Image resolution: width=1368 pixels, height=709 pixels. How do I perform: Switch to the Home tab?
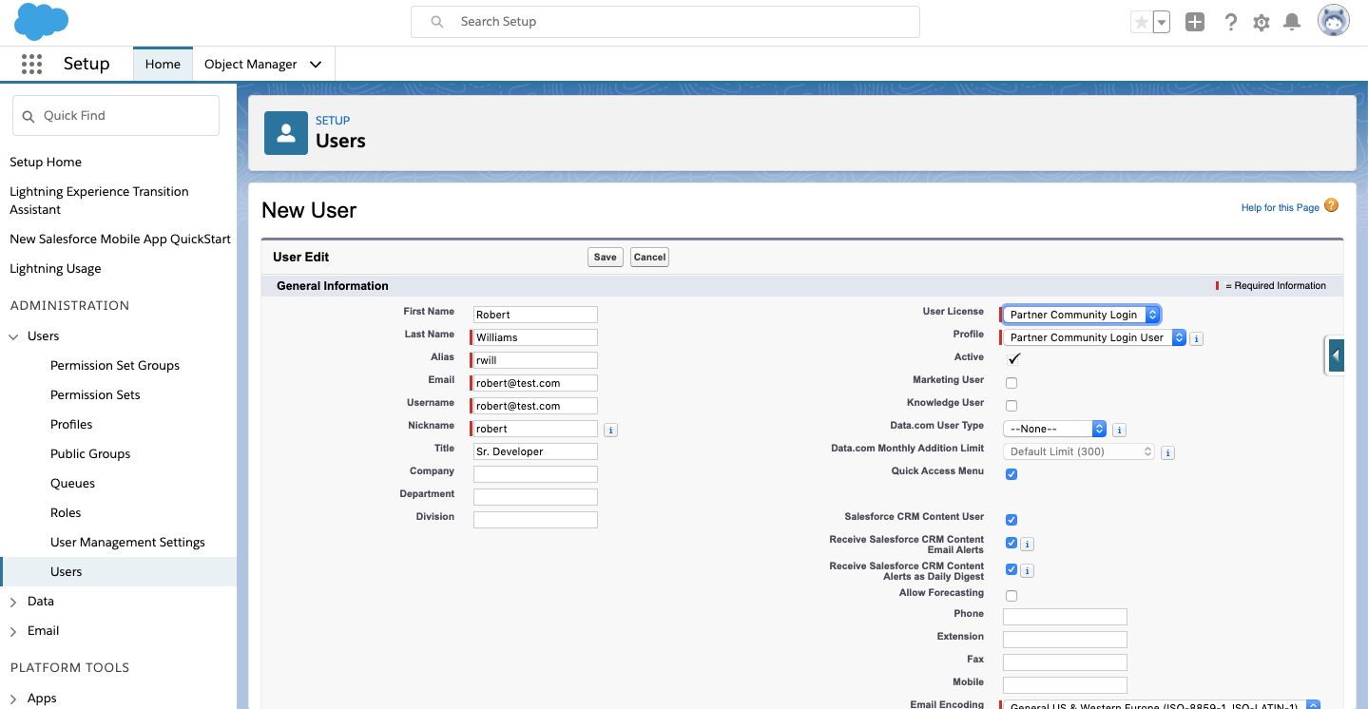163,65
